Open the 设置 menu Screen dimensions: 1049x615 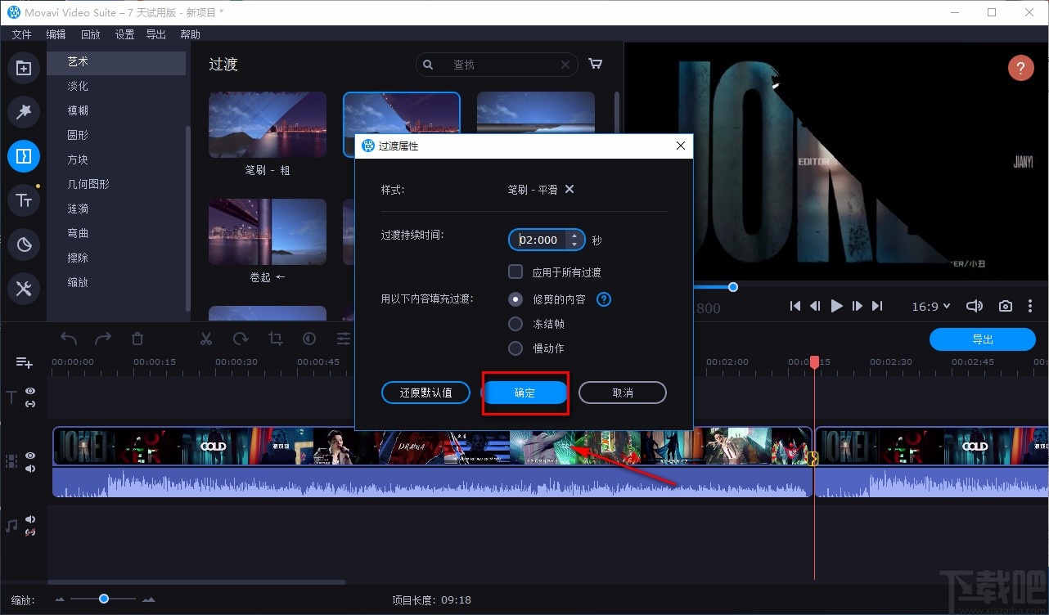click(x=125, y=34)
